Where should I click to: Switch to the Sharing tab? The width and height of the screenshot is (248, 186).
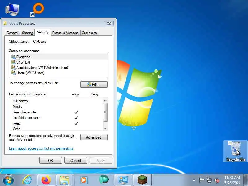click(x=27, y=33)
